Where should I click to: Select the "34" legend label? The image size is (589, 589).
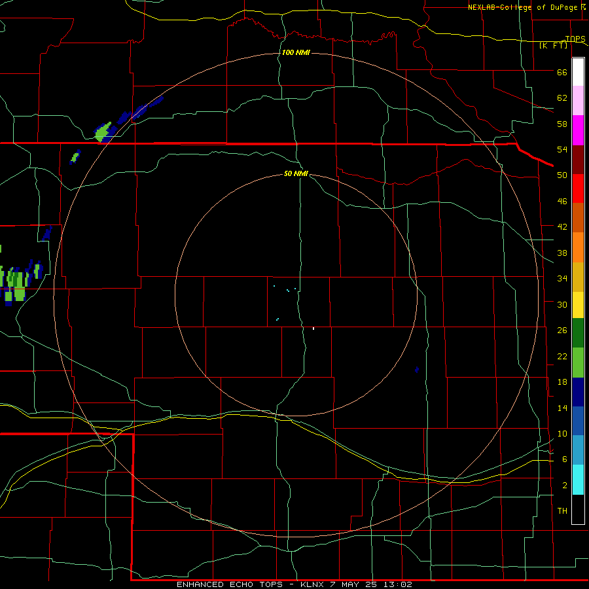562,279
